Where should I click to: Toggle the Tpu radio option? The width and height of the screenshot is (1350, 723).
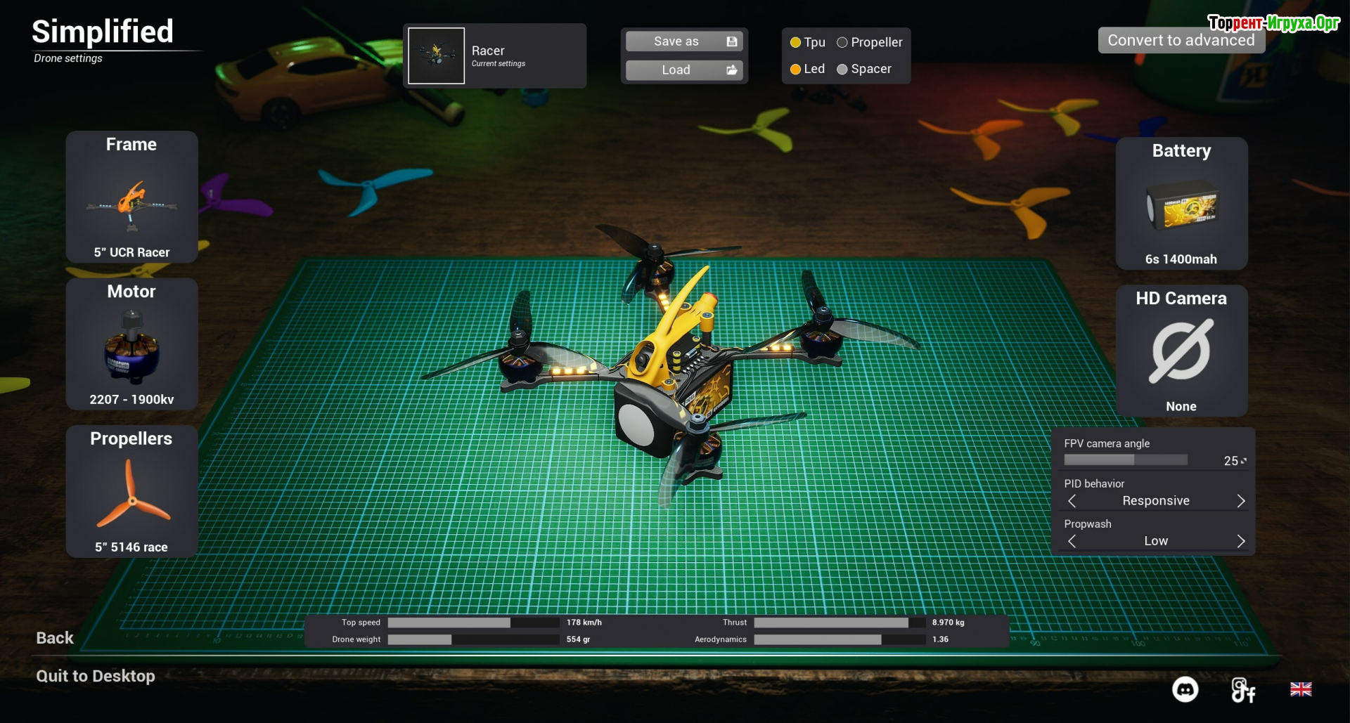coord(796,43)
